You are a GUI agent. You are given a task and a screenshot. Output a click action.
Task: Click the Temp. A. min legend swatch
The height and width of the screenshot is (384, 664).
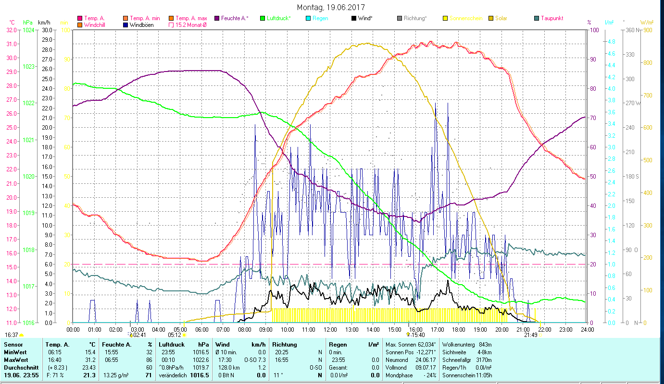tap(125, 18)
